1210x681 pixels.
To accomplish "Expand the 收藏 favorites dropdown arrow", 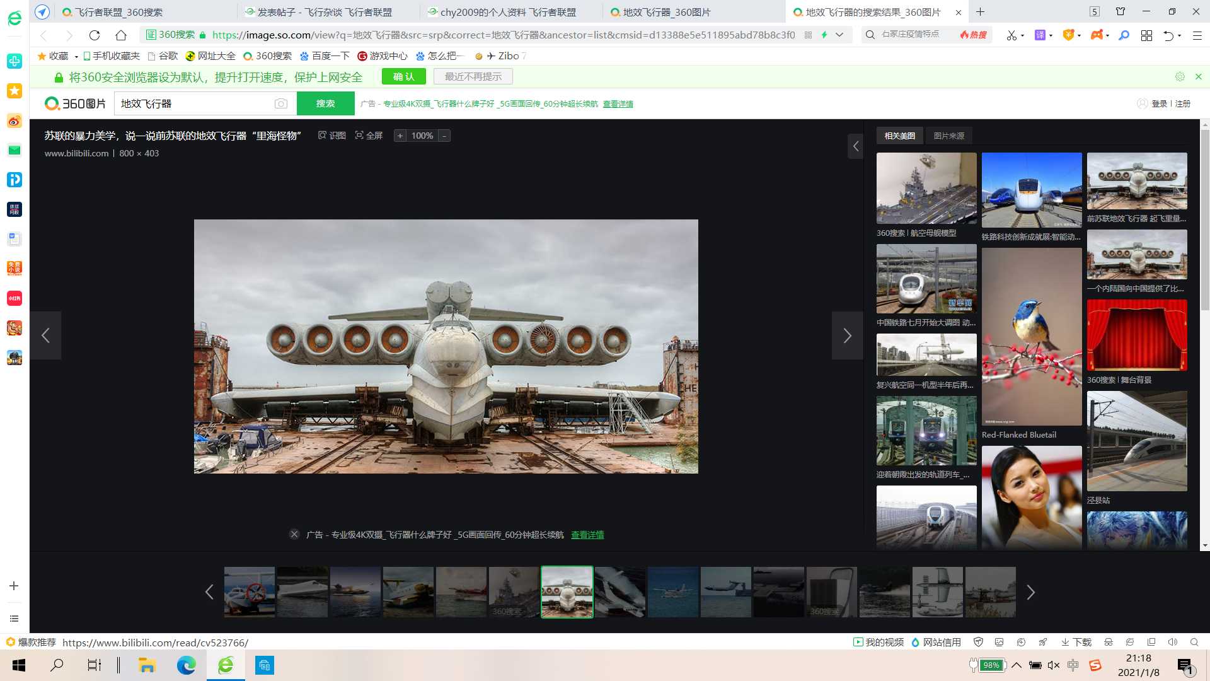I will tap(76, 57).
